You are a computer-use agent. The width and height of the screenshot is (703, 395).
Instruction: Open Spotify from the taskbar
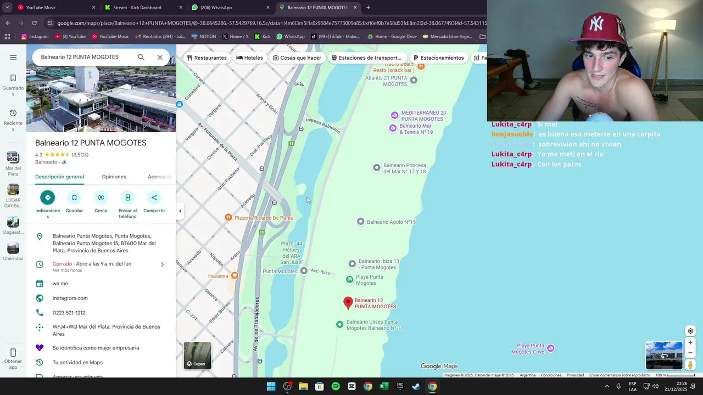336,386
